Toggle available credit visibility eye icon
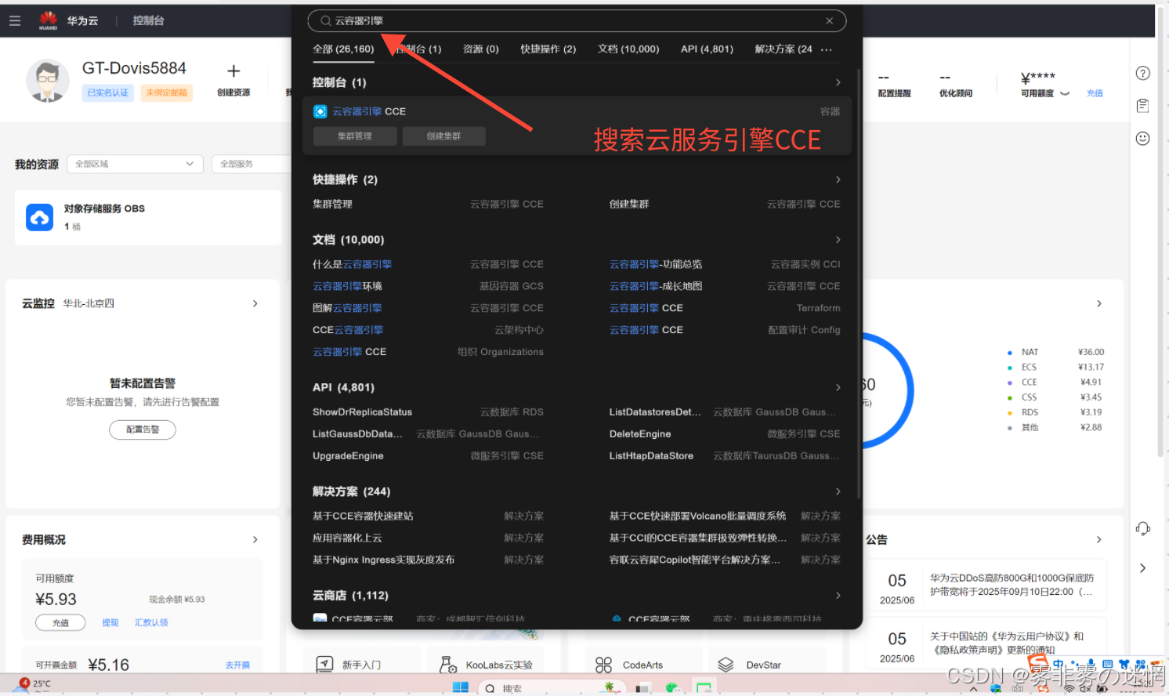 tap(1065, 93)
